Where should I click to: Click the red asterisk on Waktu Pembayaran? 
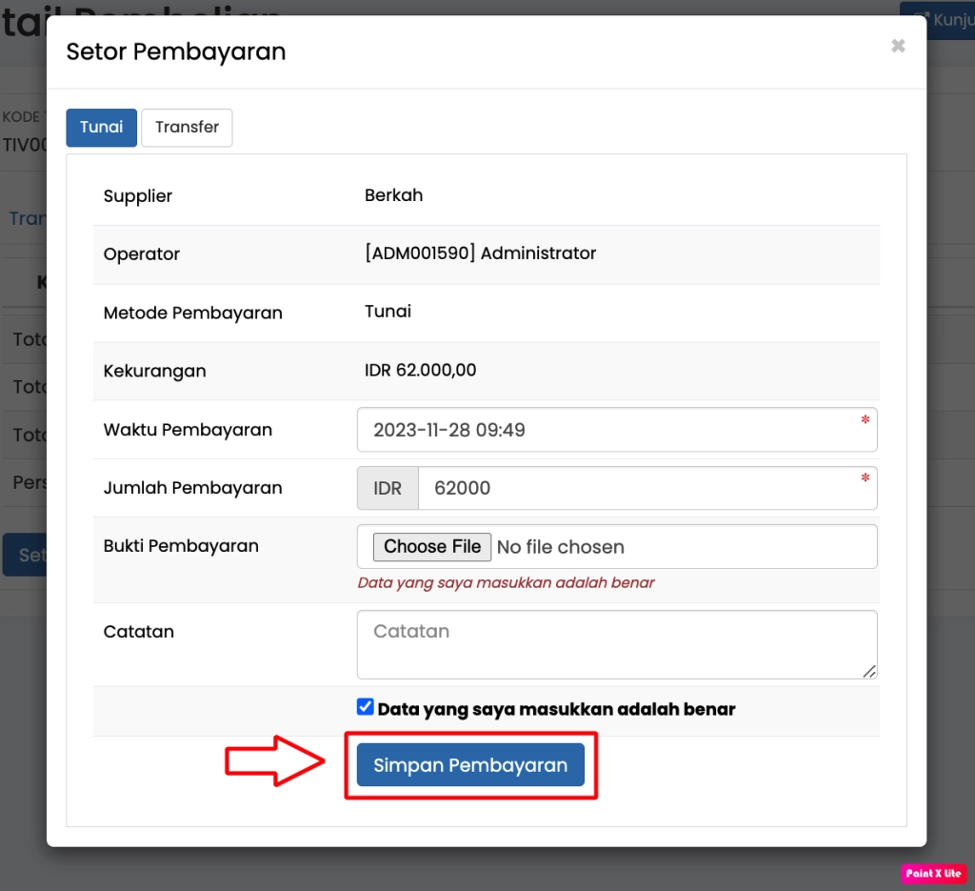(x=865, y=420)
